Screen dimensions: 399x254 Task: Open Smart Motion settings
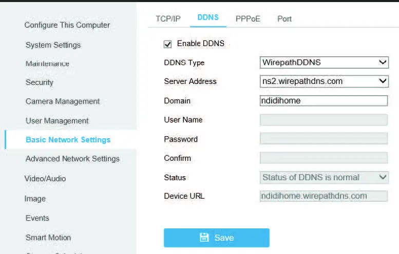pyautogui.click(x=48, y=238)
